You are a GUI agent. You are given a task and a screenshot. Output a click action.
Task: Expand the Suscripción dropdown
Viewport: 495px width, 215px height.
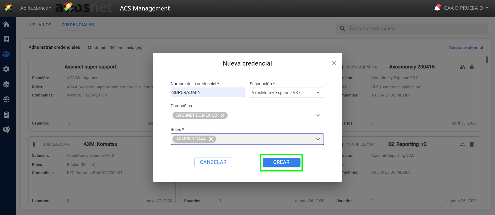318,93
